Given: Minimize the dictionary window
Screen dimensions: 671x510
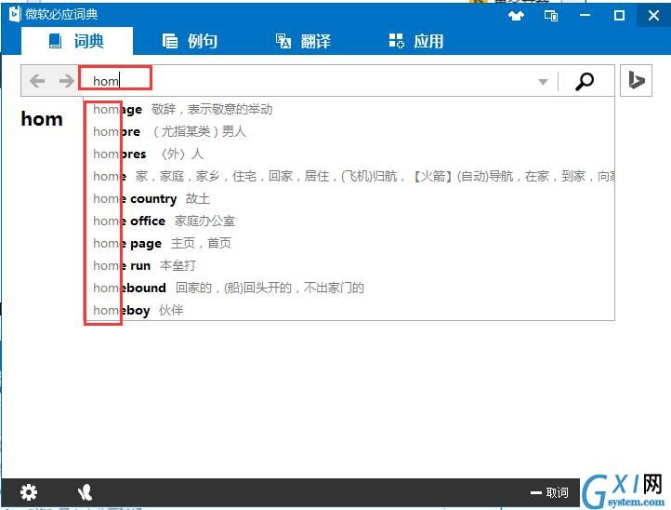Looking at the screenshot, I should [585, 16].
